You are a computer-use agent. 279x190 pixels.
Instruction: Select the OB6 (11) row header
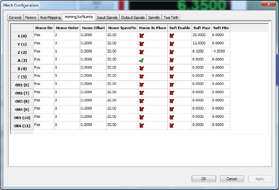pyautogui.click(x=22, y=126)
